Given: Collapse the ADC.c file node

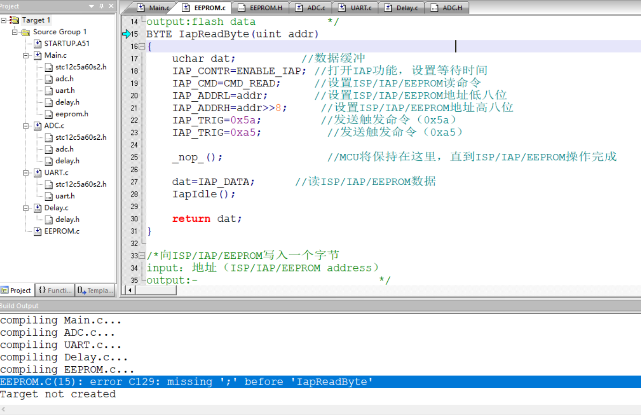Looking at the screenshot, I should coord(26,126).
